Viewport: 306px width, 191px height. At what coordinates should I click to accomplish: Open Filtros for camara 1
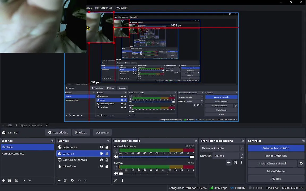(81, 133)
